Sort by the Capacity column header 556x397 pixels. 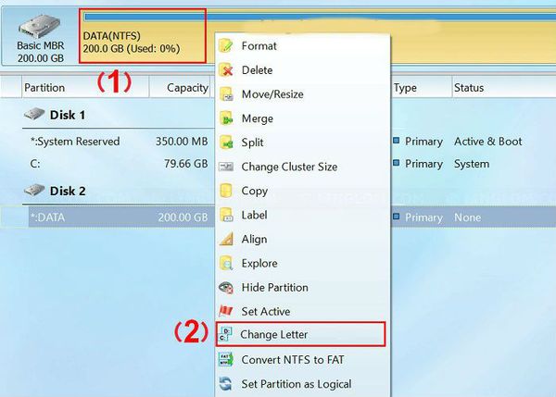pyautogui.click(x=187, y=88)
